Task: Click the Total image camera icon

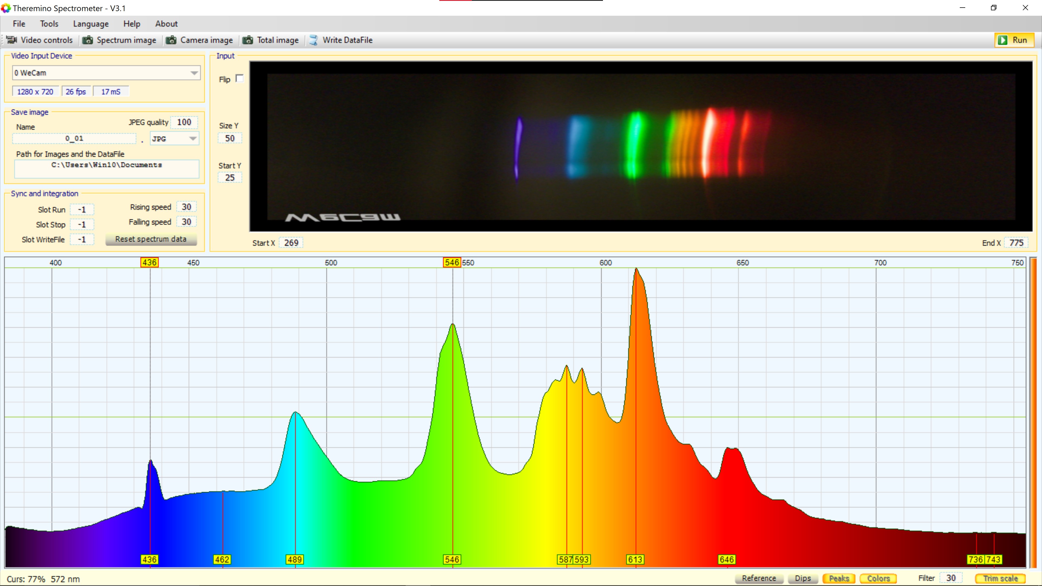Action: [247, 40]
